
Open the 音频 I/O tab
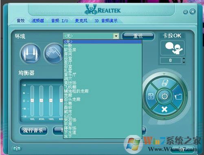coord(59,21)
